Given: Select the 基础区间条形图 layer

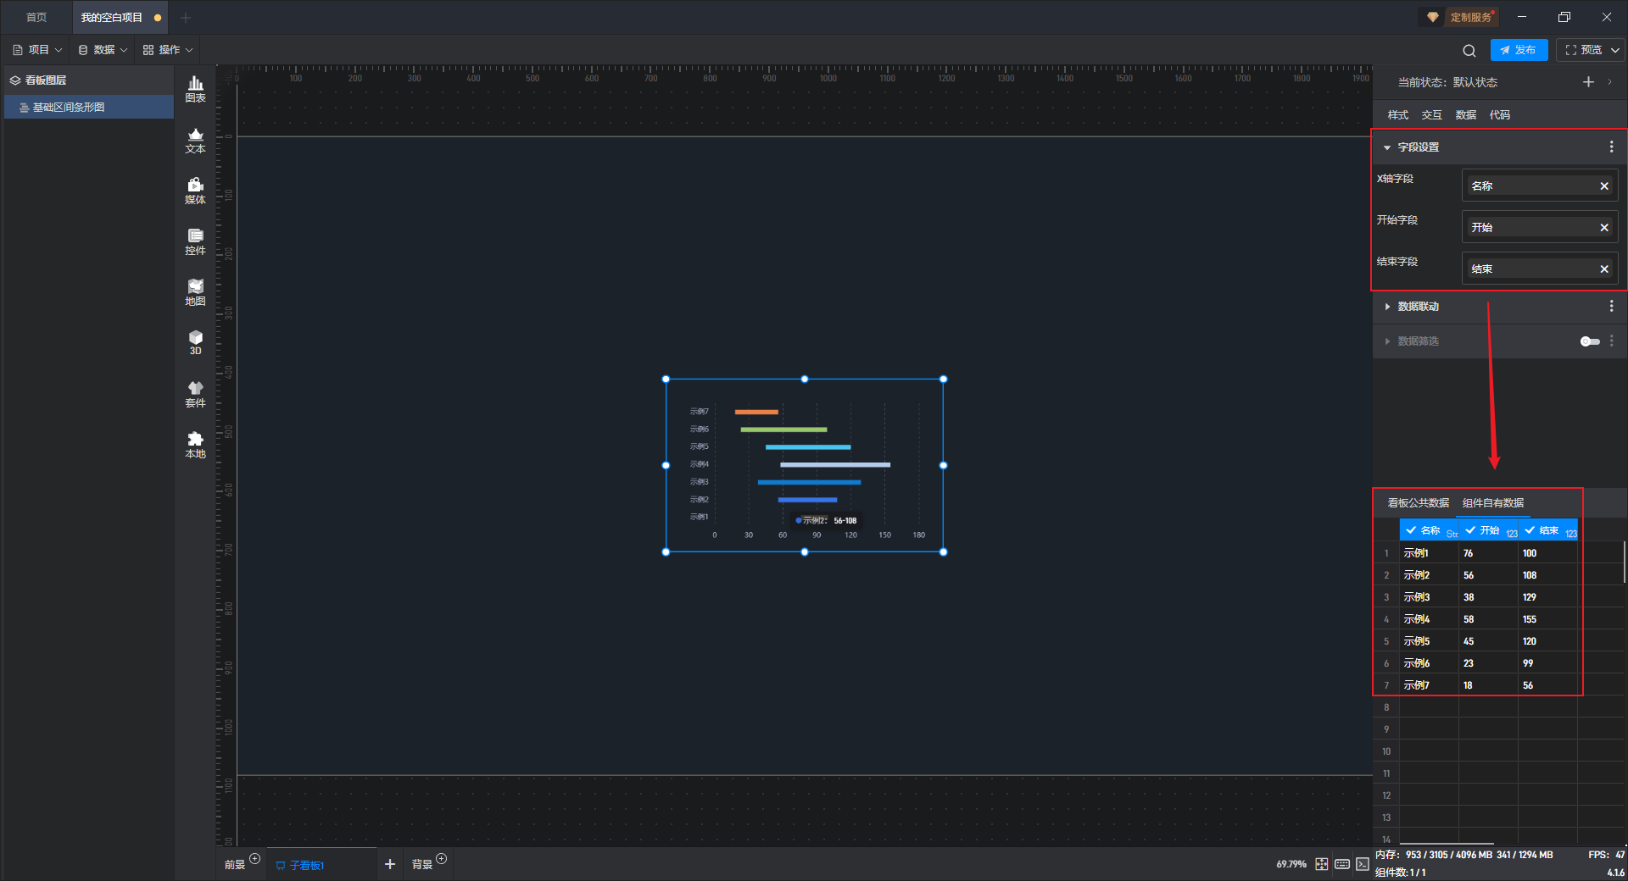Looking at the screenshot, I should click(69, 108).
